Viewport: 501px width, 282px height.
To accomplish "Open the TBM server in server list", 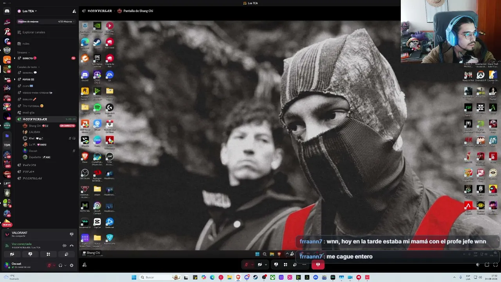I will pos(7,145).
